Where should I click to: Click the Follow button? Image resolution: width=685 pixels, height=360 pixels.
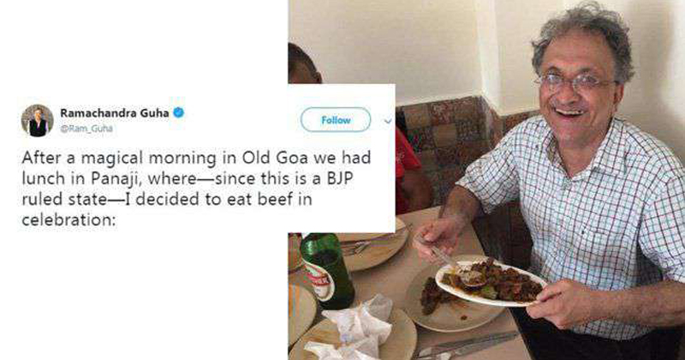[x=336, y=120]
